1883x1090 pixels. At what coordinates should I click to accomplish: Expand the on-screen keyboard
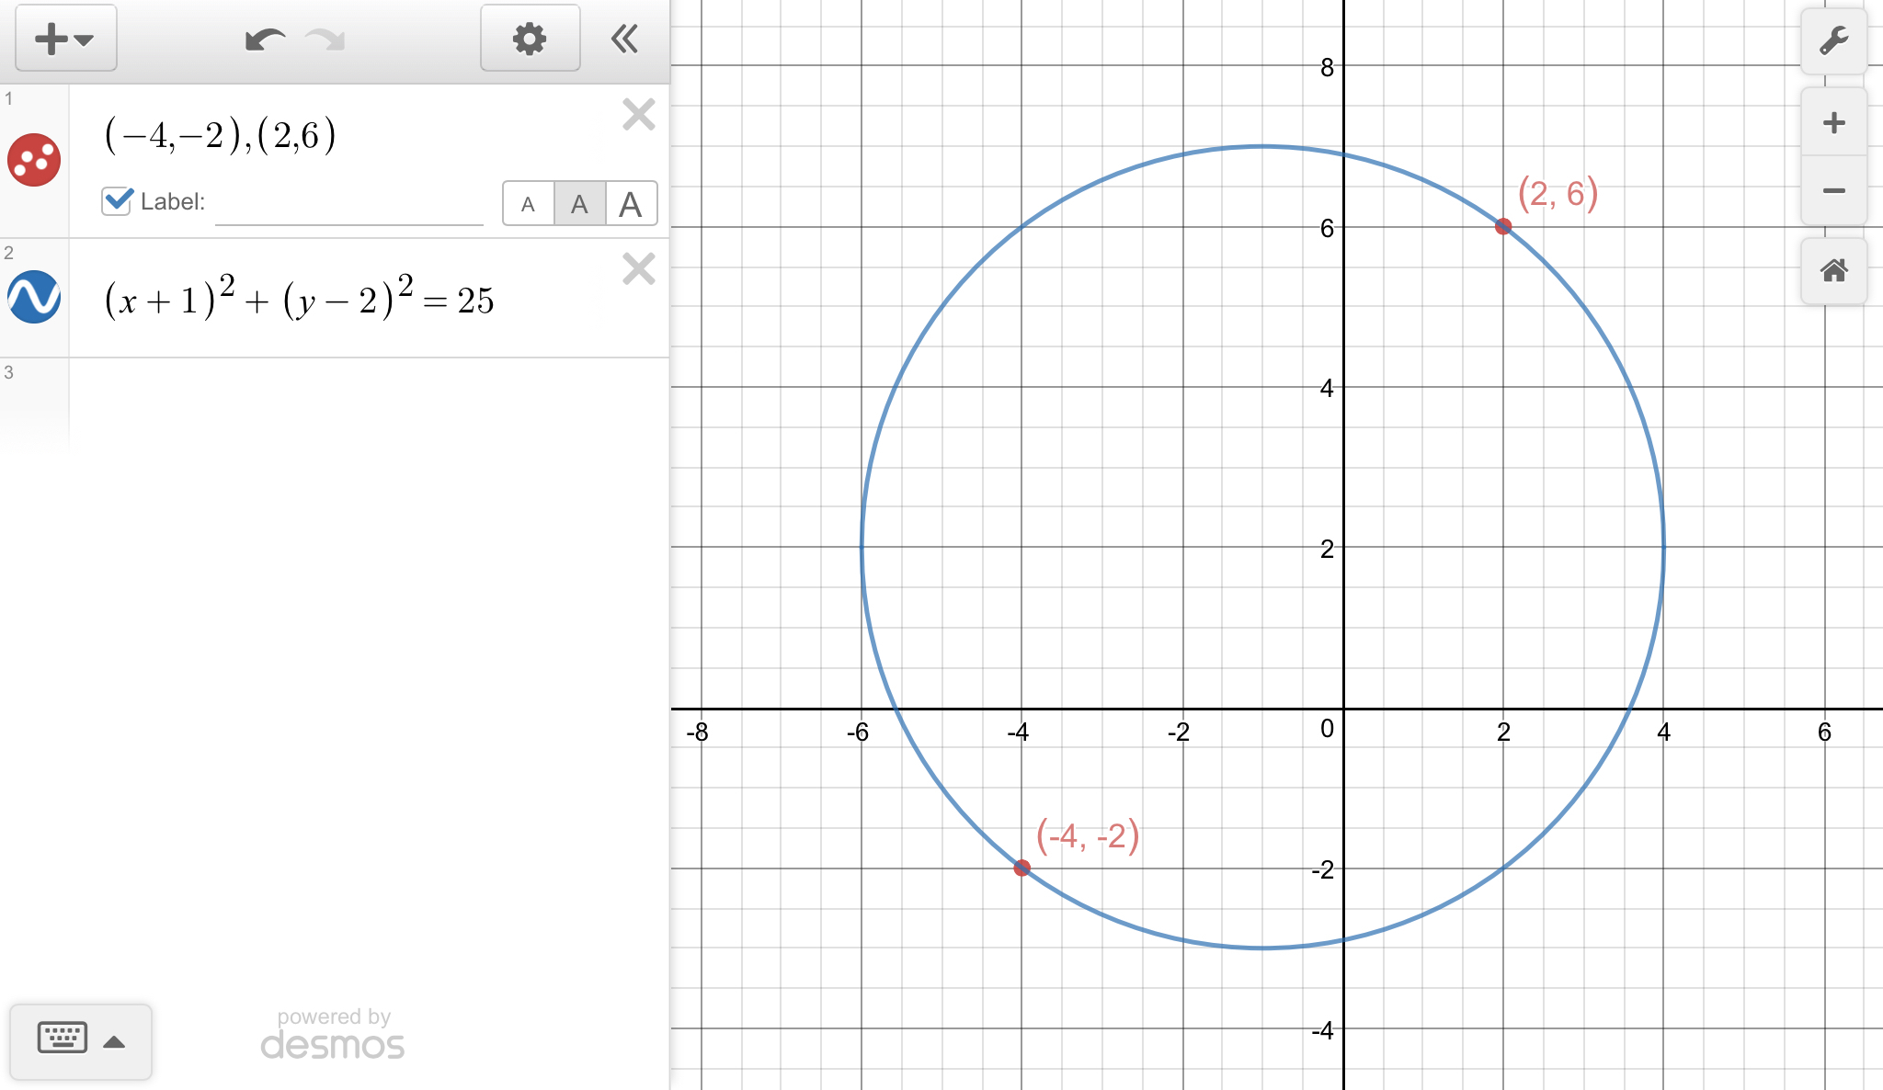81,1040
